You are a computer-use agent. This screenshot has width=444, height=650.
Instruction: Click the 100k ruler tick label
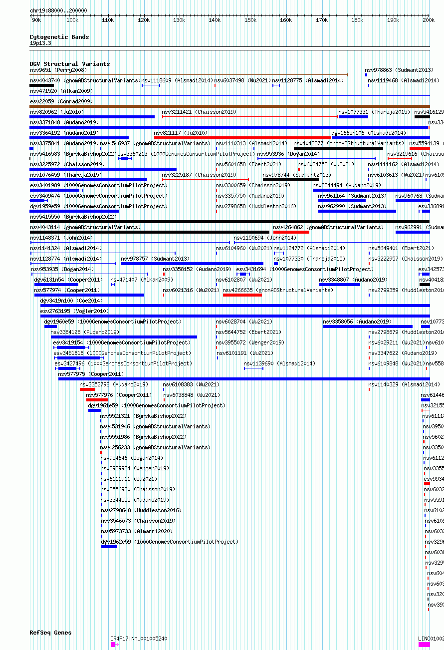pyautogui.click(x=72, y=20)
